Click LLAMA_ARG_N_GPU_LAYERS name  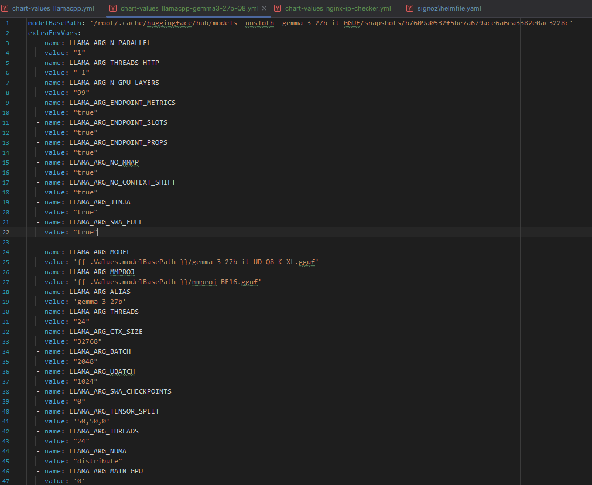coord(114,83)
